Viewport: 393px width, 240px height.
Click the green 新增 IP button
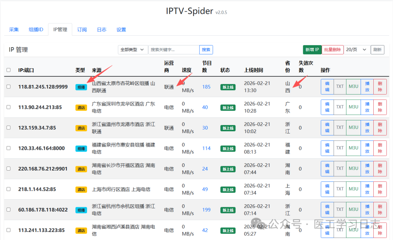pyautogui.click(x=312, y=50)
